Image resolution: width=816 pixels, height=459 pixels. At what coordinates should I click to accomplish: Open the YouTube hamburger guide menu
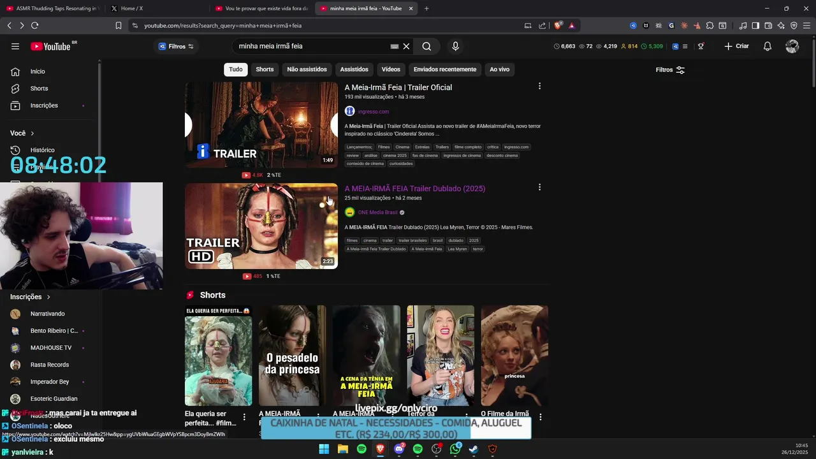tap(15, 46)
